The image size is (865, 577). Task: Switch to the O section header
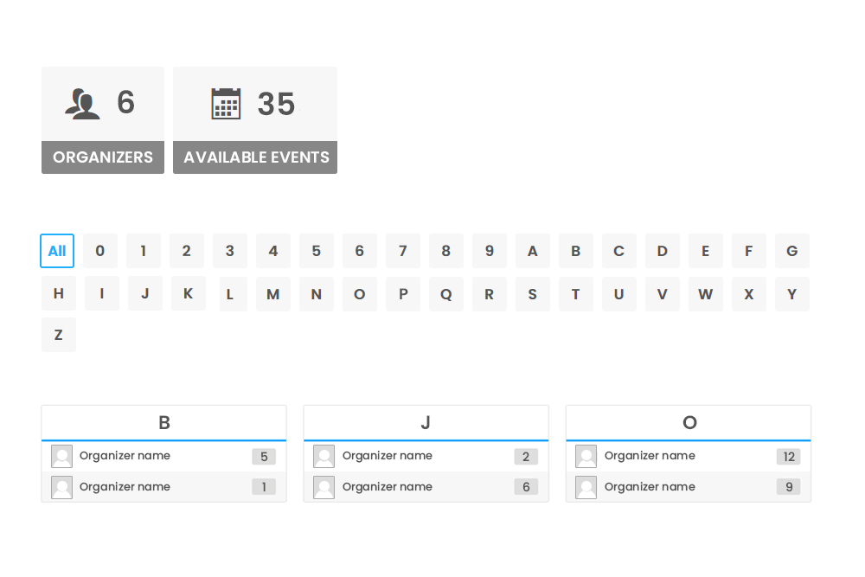(x=689, y=423)
